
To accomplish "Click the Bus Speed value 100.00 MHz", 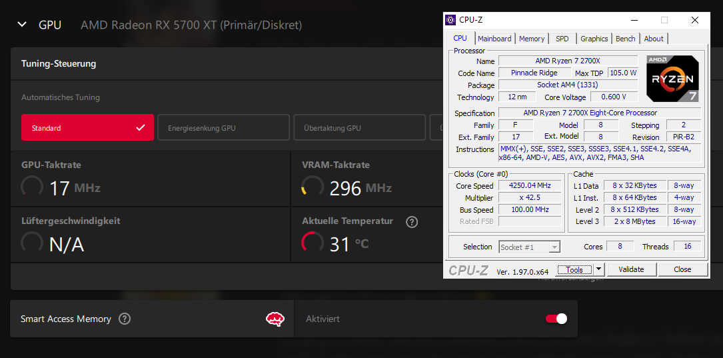I will tap(530, 210).
